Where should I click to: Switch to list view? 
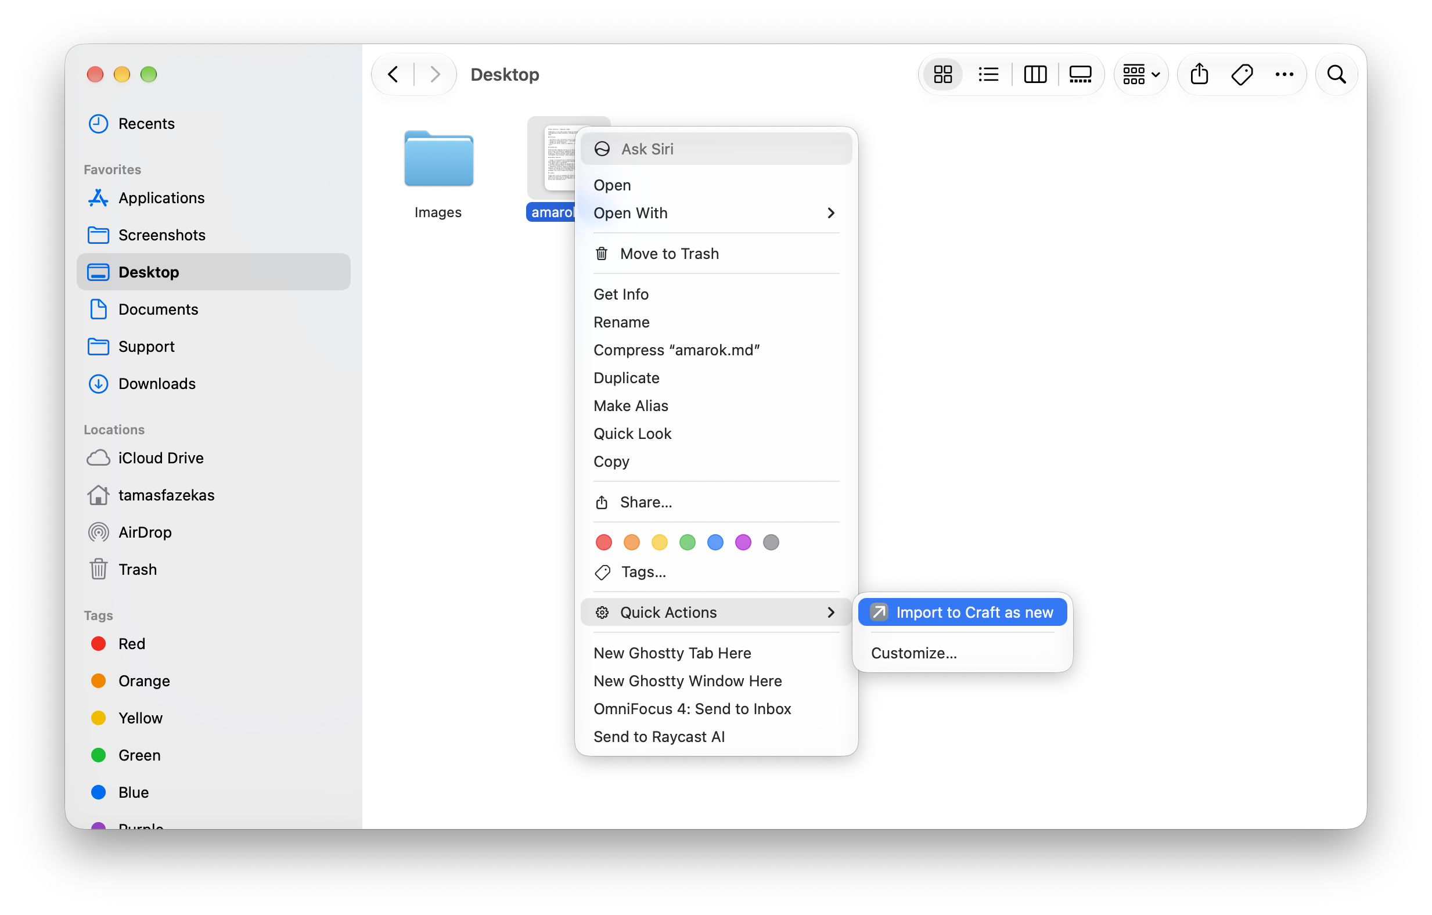988,74
